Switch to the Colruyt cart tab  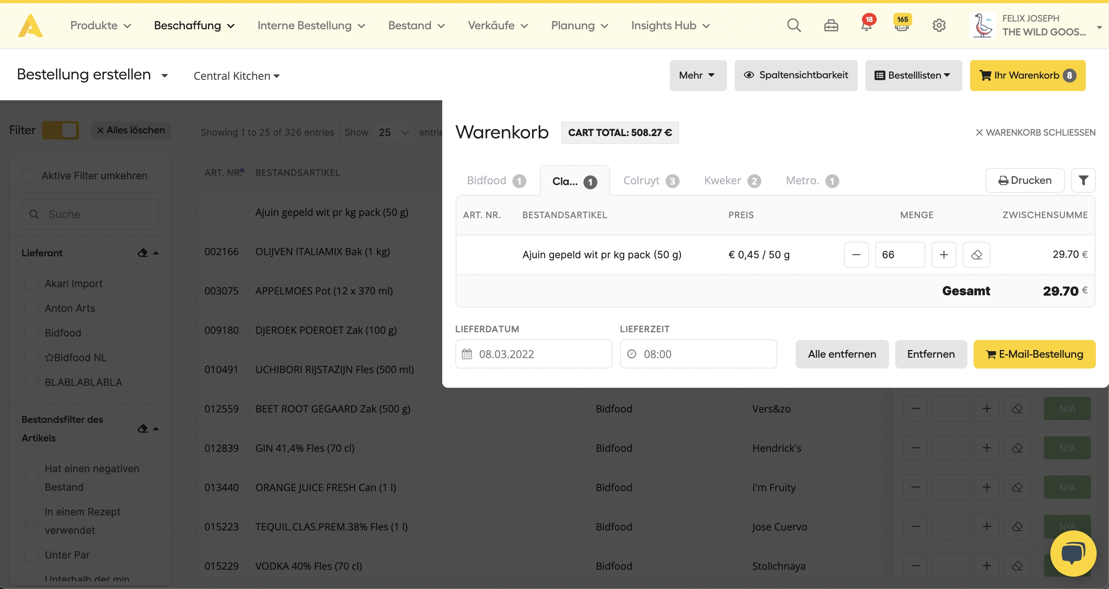click(650, 181)
